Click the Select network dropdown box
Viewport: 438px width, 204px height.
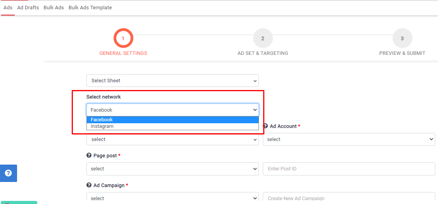pos(172,110)
